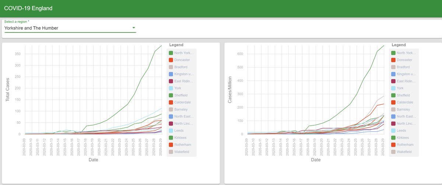Toggle York light-blue swatch in Total Cases legend
Screen dimensions: 442x185
171,88
